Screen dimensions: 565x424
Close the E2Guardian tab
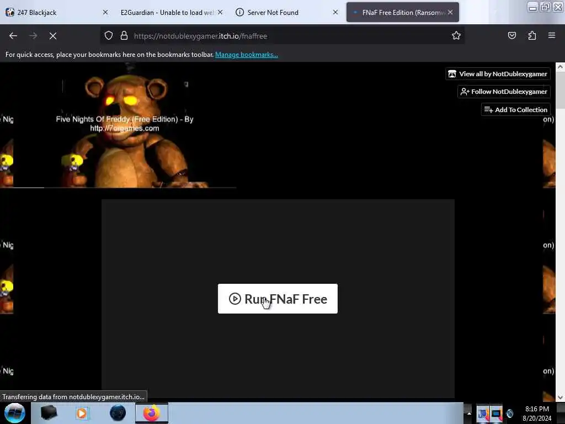[x=220, y=12]
